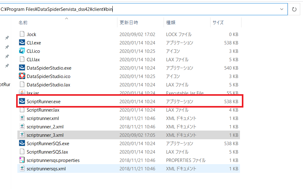This screenshot has height=189, width=303.
Task: Sort by 更新日時 column header
Action: point(129,23)
